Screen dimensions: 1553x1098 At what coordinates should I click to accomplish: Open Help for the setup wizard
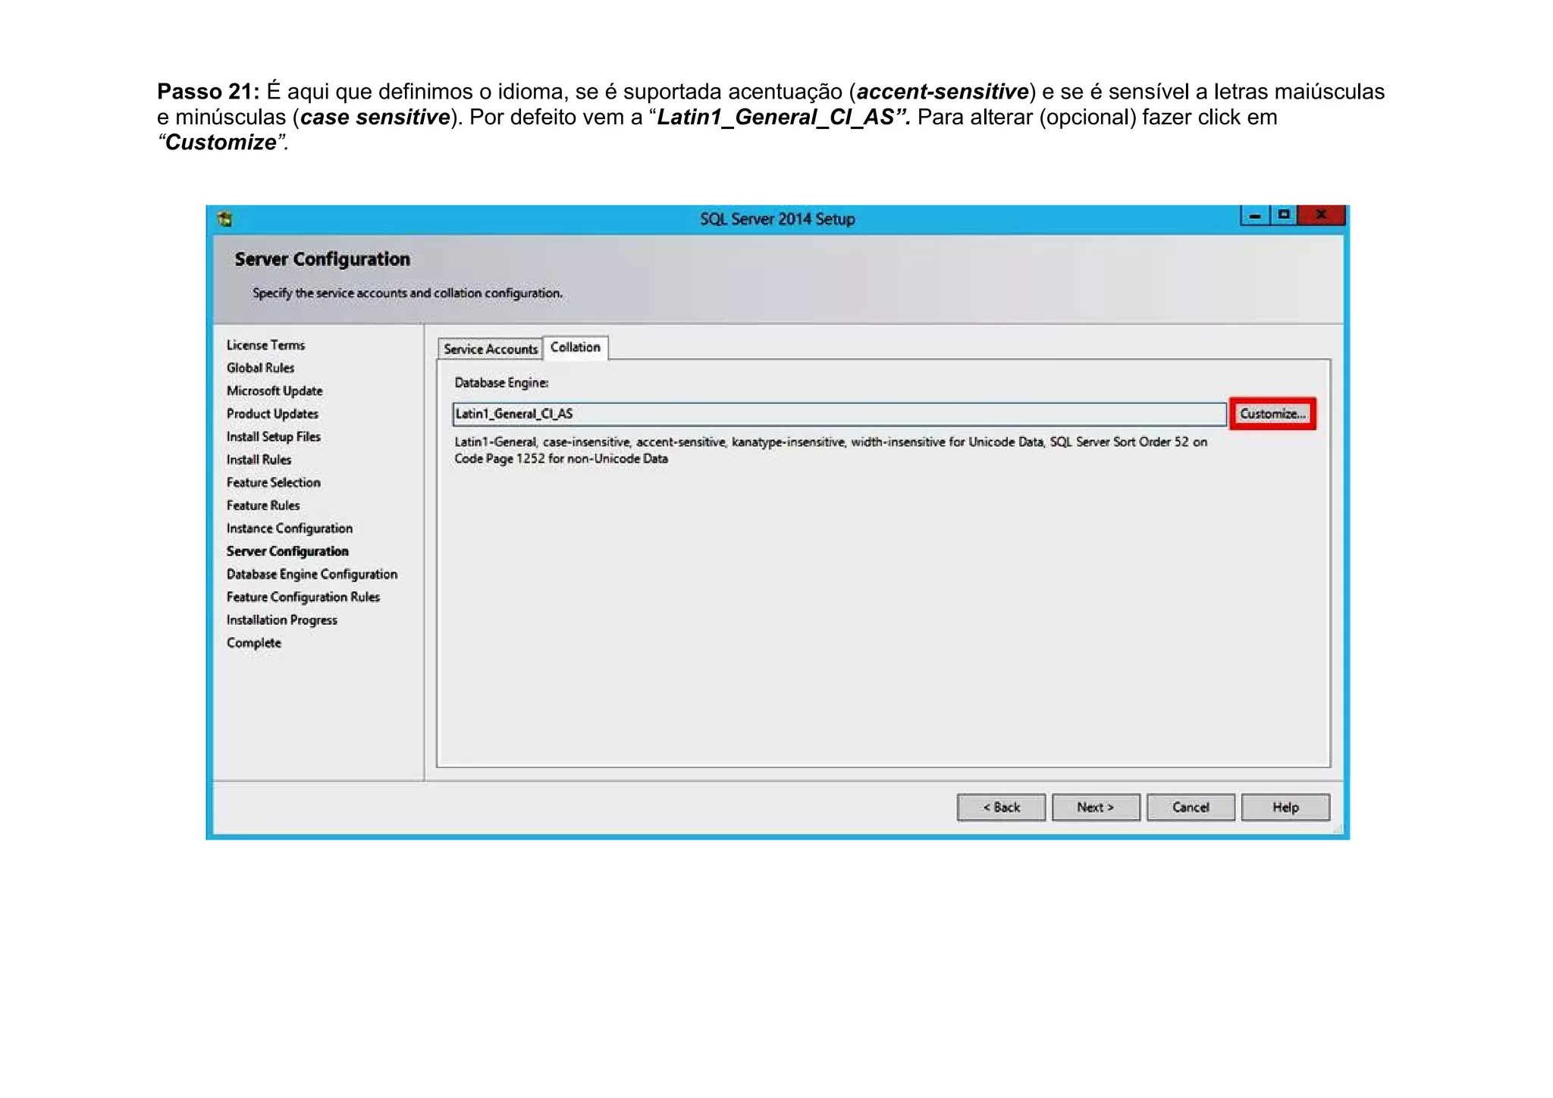tap(1285, 808)
